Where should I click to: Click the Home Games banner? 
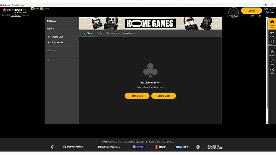tap(150, 23)
